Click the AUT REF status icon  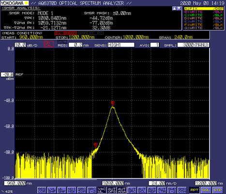click(152, 190)
